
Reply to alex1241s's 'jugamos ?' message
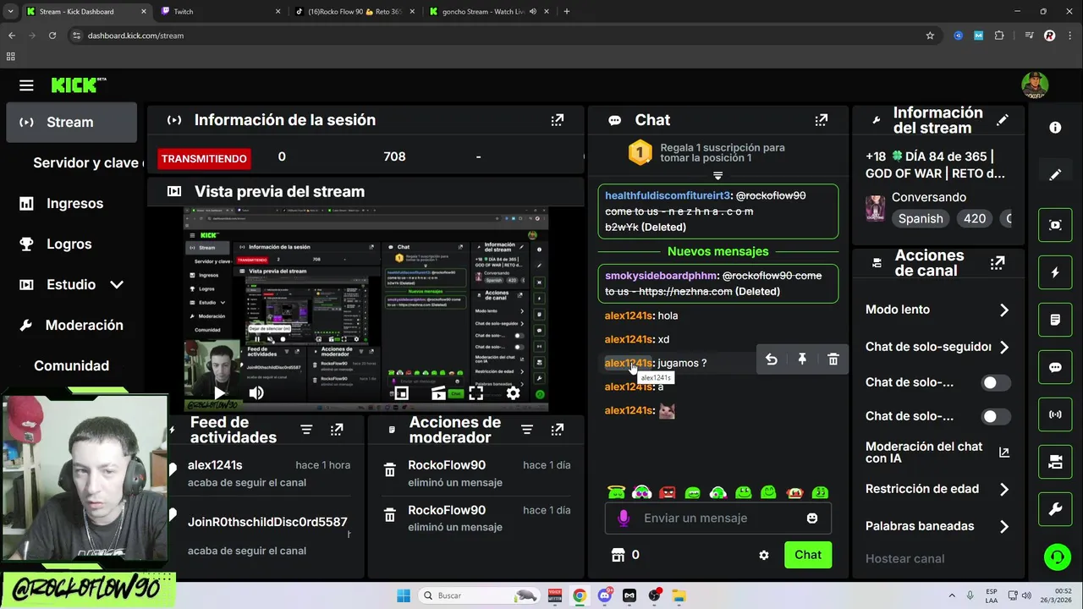coord(771,359)
